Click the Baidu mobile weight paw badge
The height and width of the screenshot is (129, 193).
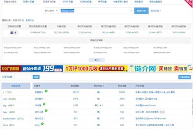pyautogui.click(x=14, y=33)
